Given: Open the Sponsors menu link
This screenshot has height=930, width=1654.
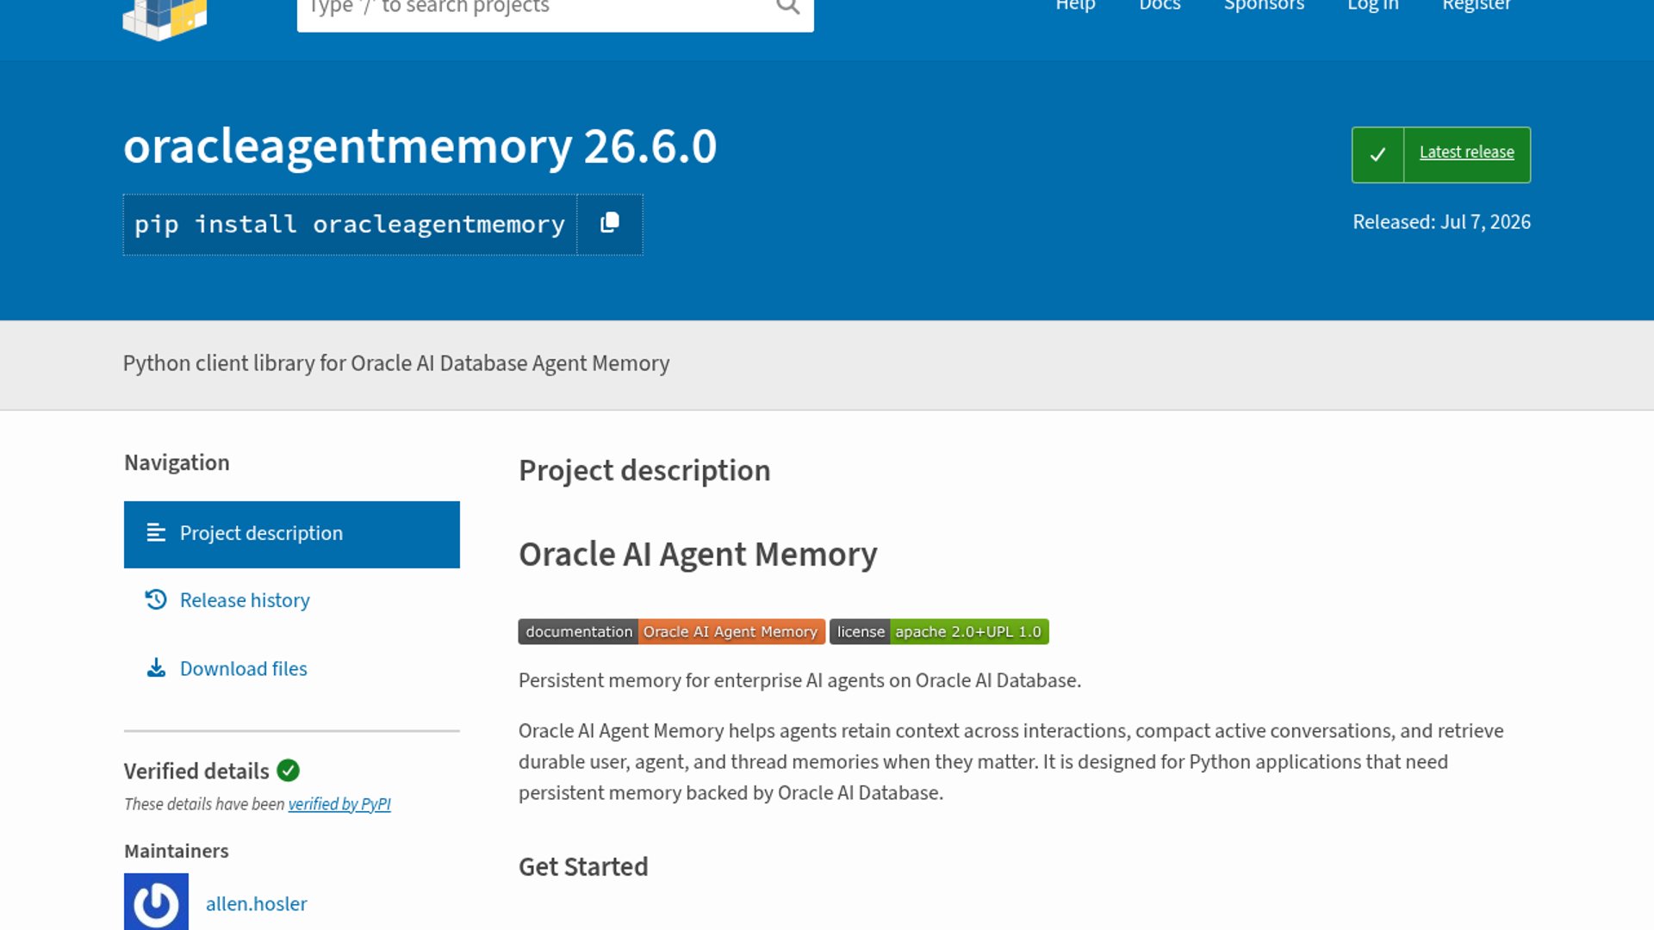Looking at the screenshot, I should 1264,6.
